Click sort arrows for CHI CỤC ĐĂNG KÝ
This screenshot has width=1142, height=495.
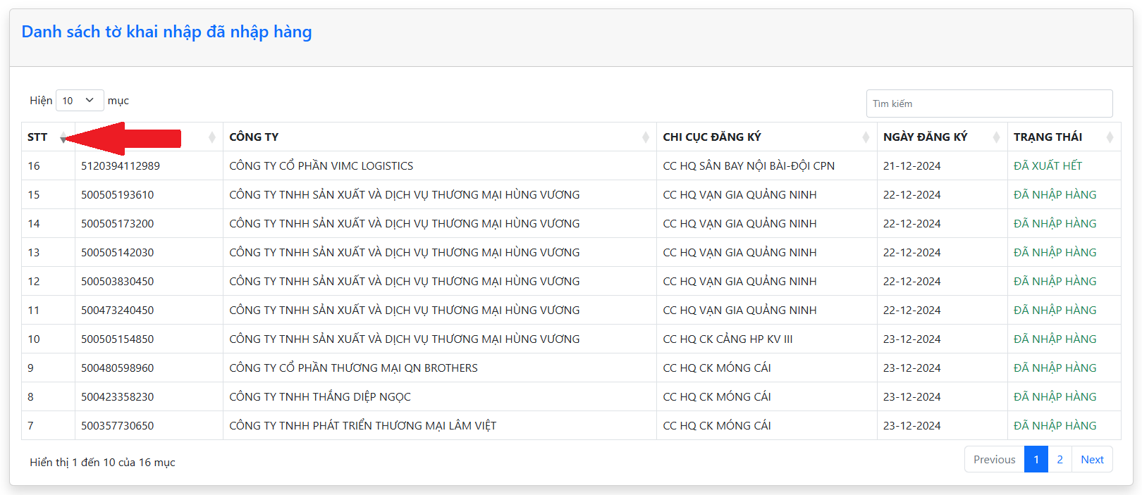click(866, 137)
